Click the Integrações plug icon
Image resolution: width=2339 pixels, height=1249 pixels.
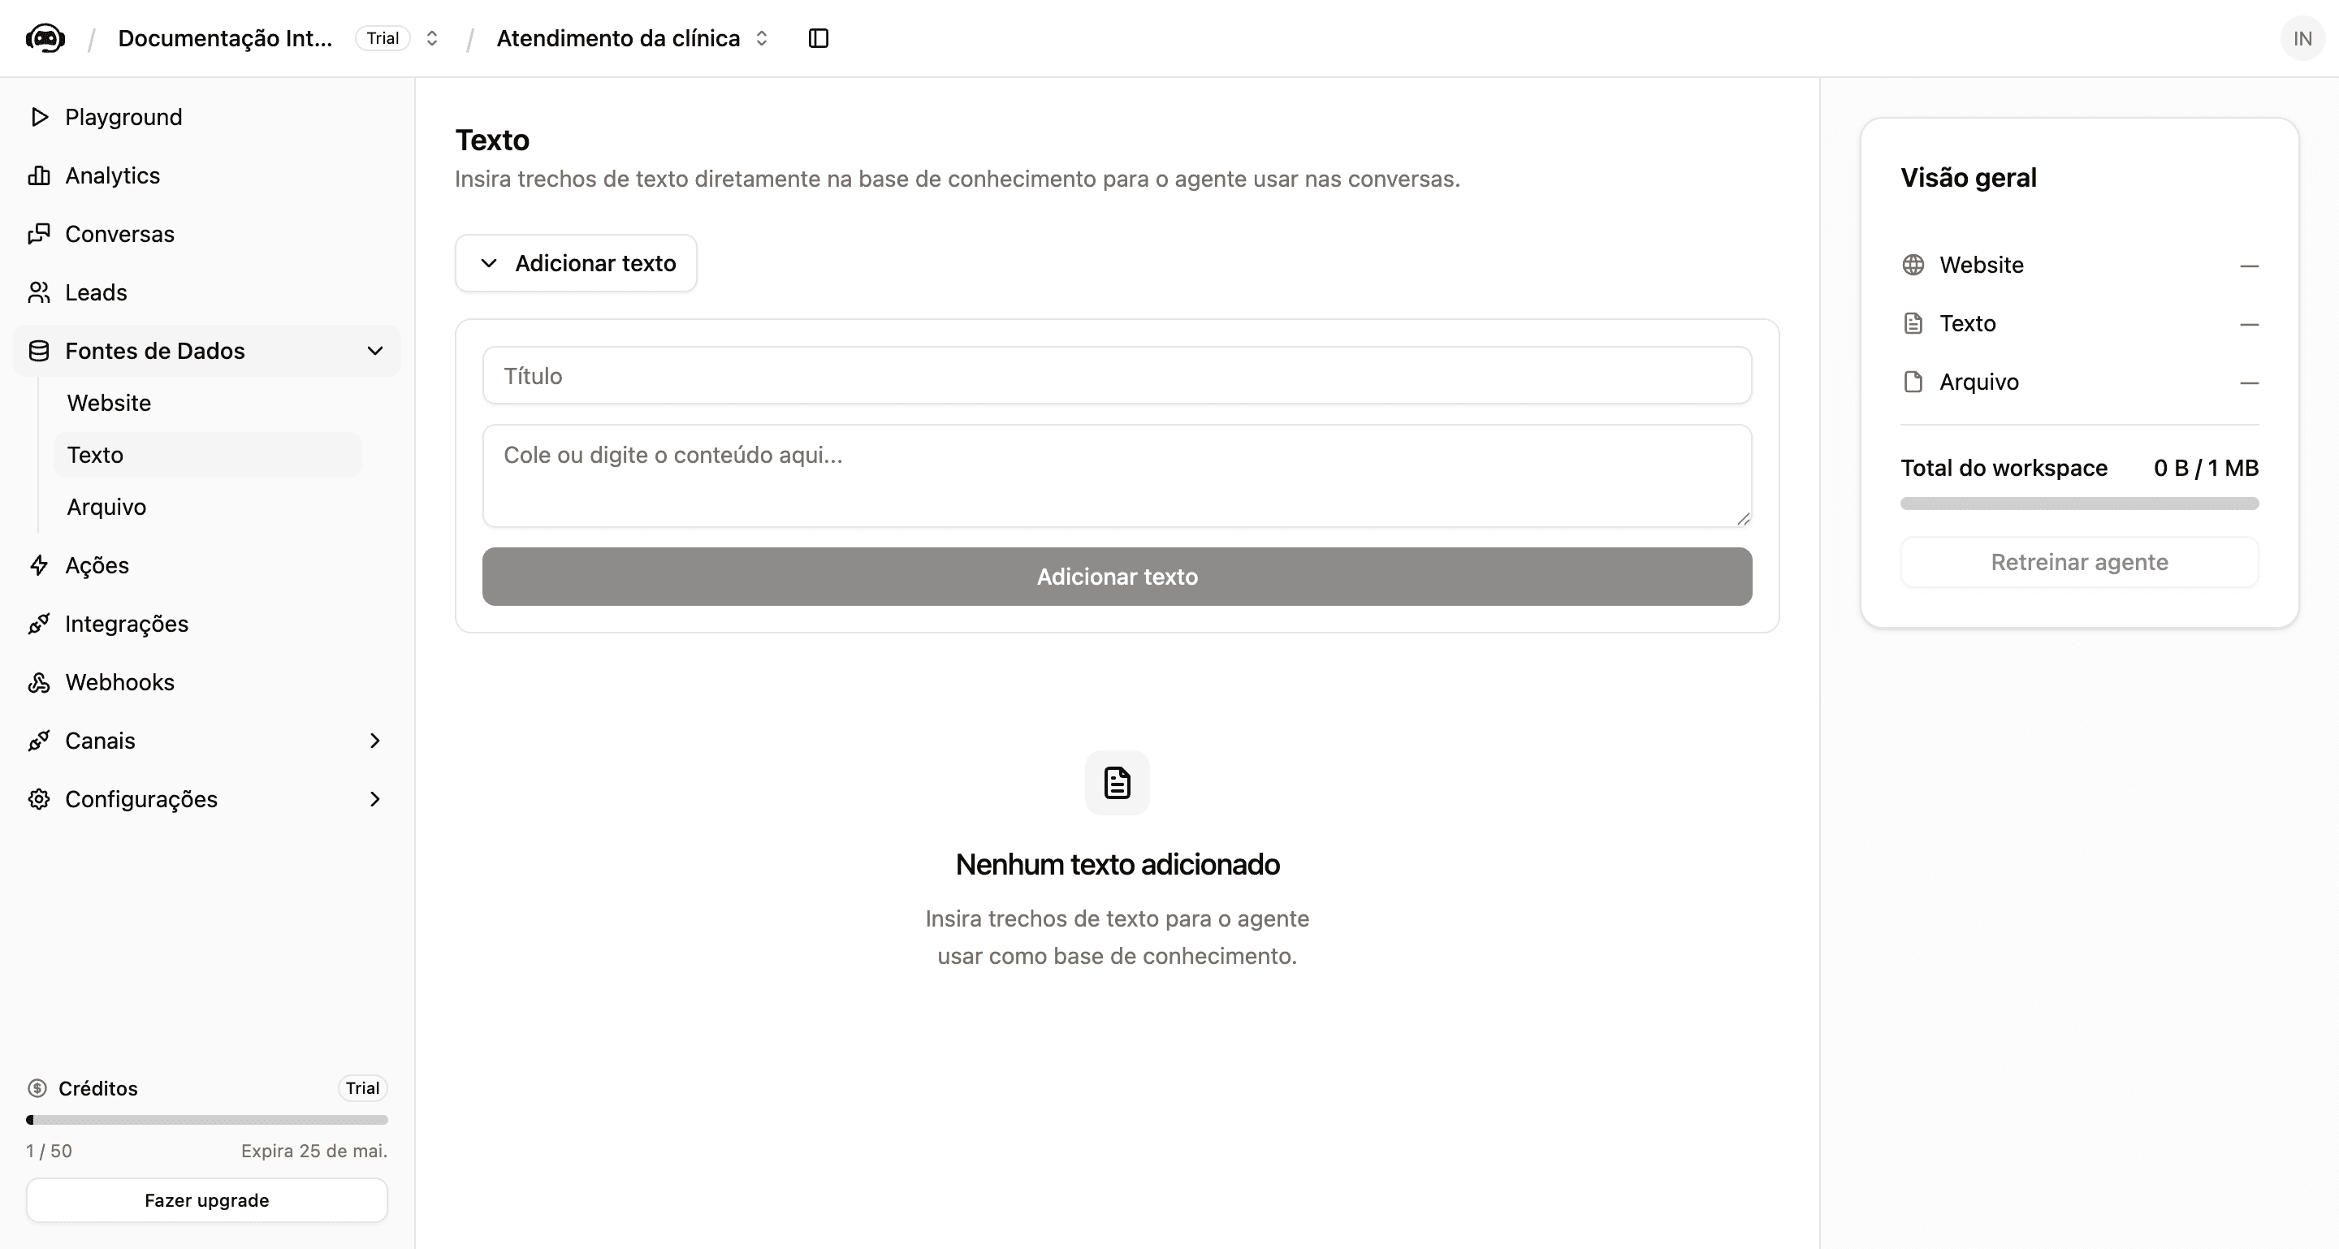(x=39, y=624)
